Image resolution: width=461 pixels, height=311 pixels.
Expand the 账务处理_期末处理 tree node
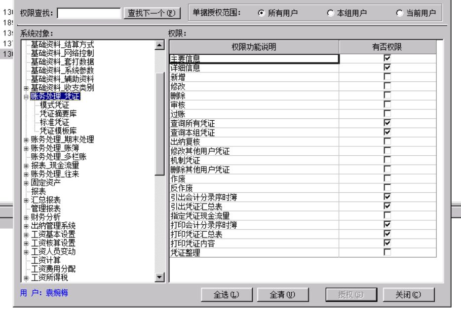[25, 139]
